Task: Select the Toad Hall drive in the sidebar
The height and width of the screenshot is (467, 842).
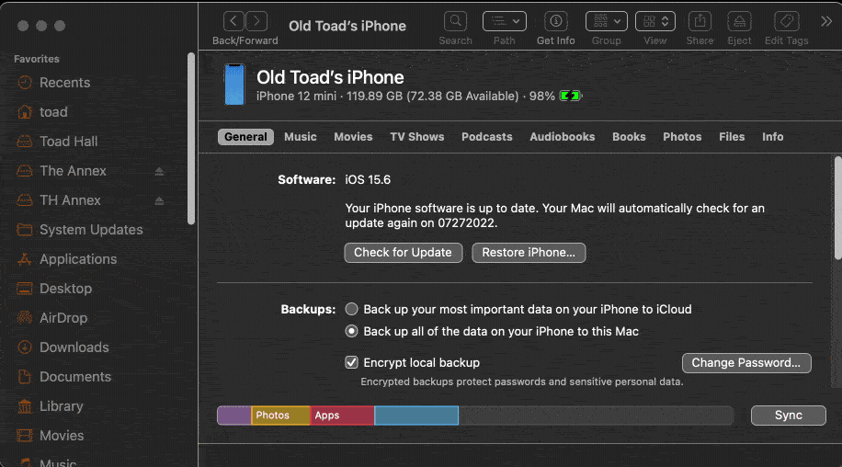Action: click(68, 142)
